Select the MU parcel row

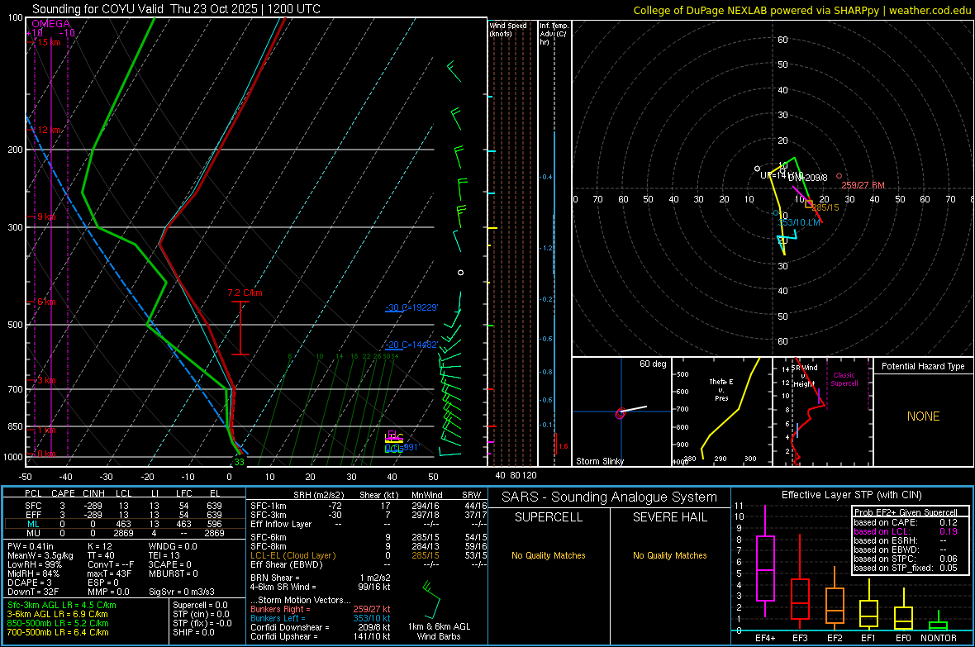[x=125, y=533]
